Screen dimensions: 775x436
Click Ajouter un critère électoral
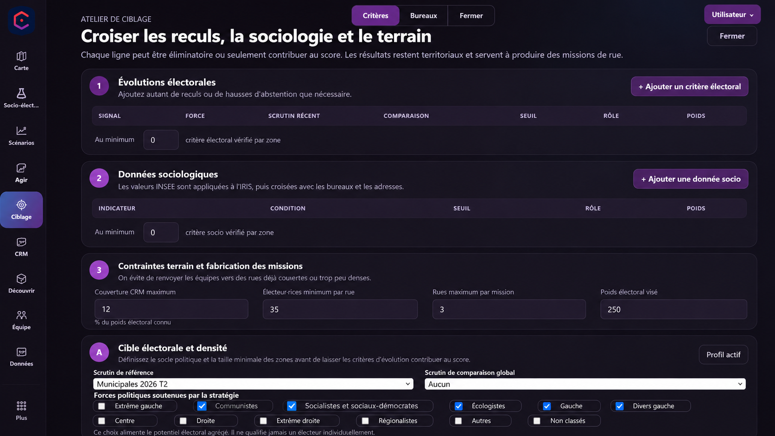(x=689, y=87)
